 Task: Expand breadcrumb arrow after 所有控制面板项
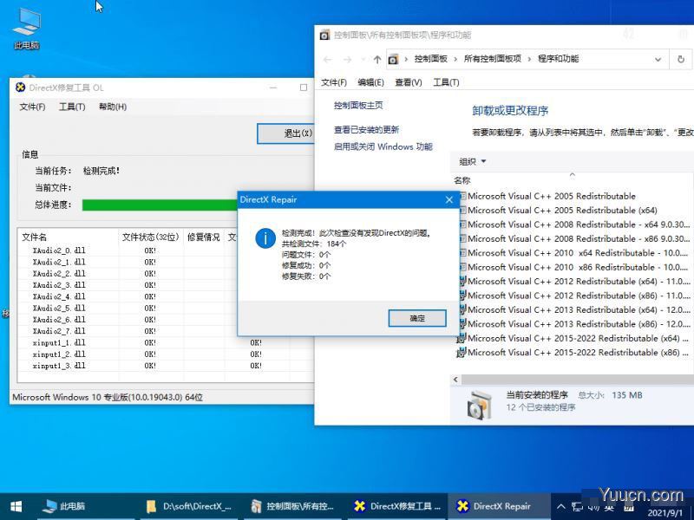point(529,59)
